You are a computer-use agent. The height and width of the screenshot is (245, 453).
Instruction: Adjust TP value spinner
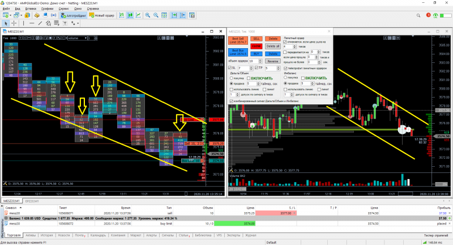pyautogui.click(x=278, y=68)
